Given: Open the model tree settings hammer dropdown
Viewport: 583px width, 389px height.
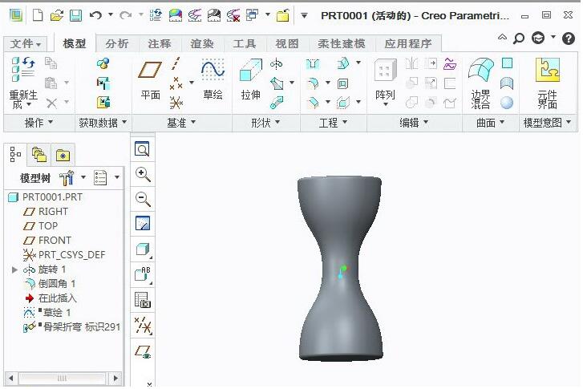Looking at the screenshot, I should tap(83, 177).
